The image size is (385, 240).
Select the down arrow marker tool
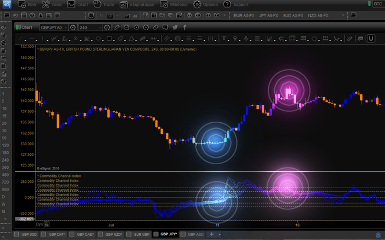pyautogui.click(x=246, y=38)
